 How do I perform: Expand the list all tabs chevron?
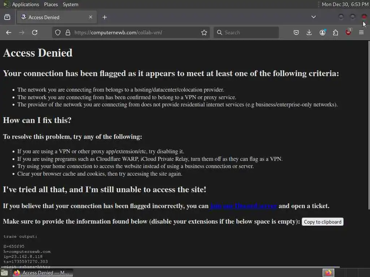[x=314, y=17]
